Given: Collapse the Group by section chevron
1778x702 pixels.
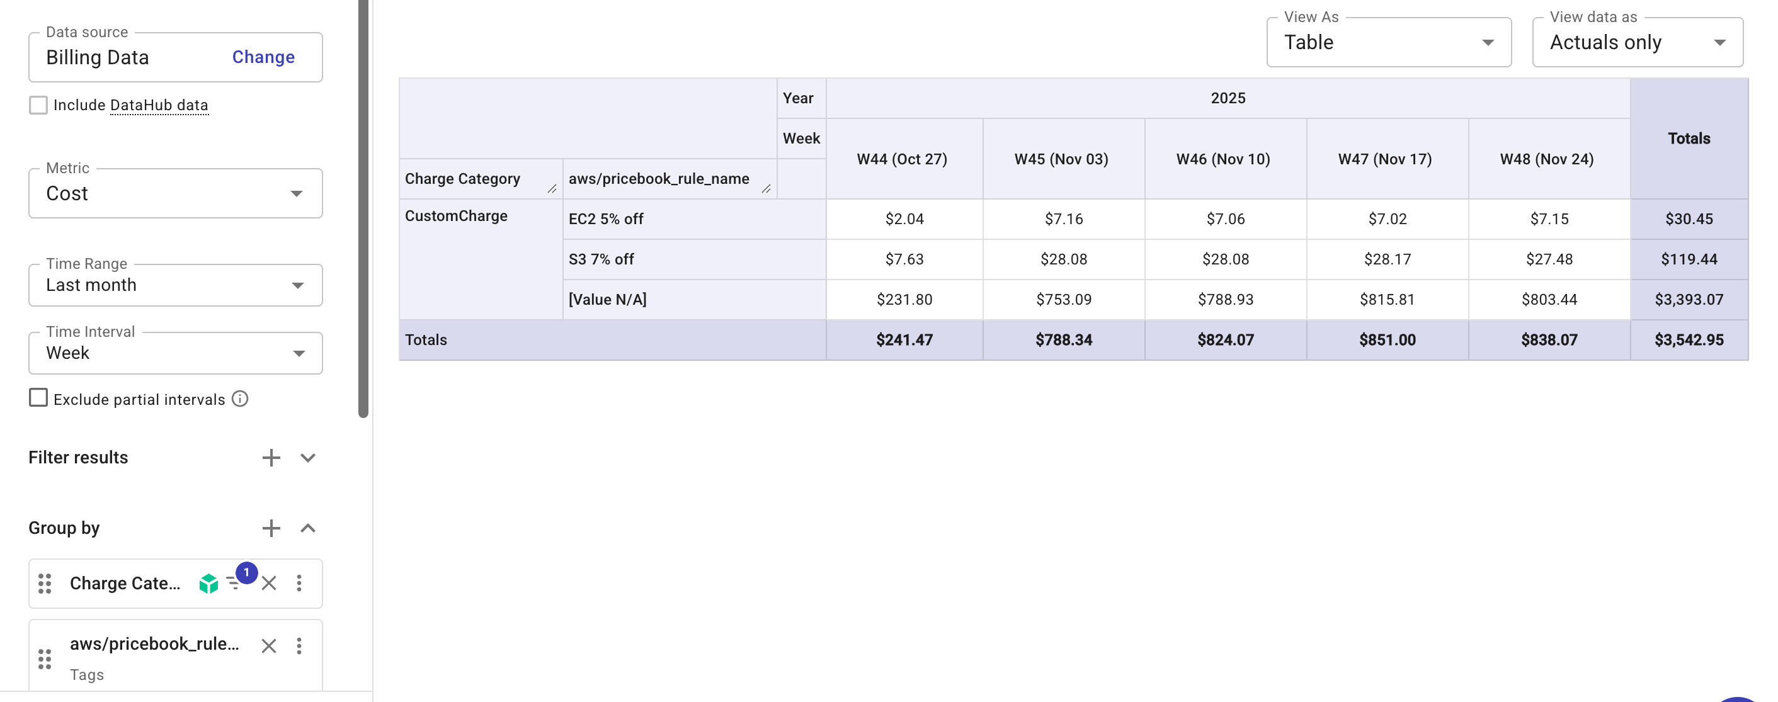Looking at the screenshot, I should 309,528.
